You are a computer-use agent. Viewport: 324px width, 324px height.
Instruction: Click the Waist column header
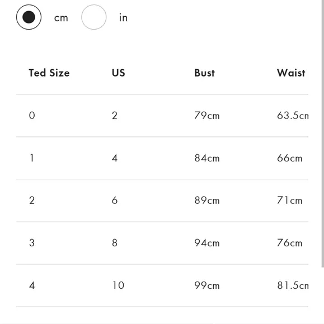[x=291, y=73]
